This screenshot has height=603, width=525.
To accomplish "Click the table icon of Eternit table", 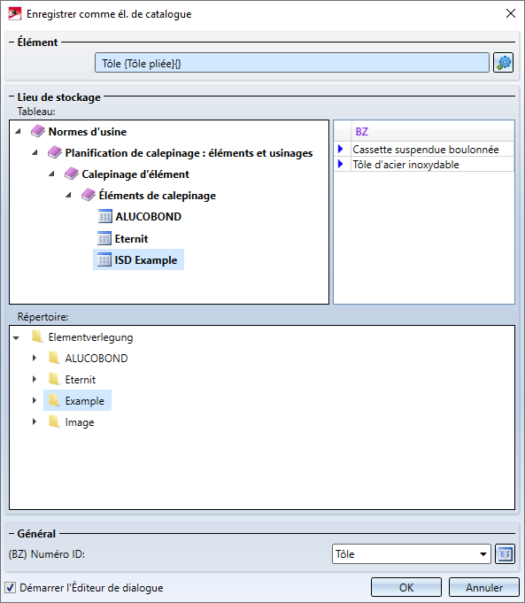I will (104, 238).
